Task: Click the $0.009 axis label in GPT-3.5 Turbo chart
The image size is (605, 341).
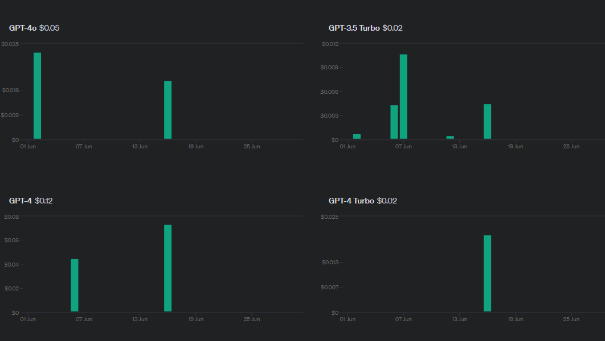Action: [x=329, y=68]
